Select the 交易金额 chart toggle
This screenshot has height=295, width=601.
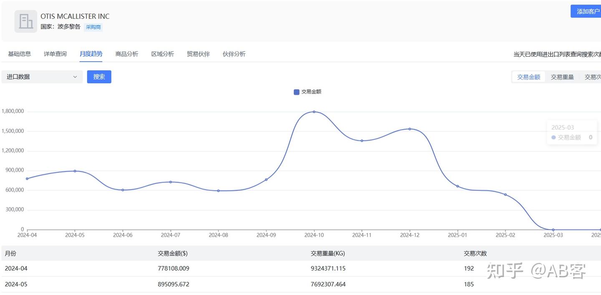click(x=528, y=77)
